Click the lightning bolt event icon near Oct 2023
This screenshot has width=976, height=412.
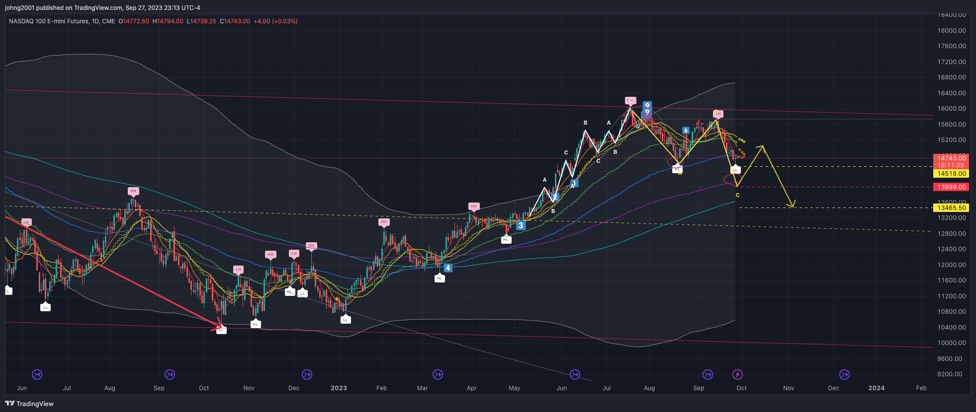tap(738, 374)
